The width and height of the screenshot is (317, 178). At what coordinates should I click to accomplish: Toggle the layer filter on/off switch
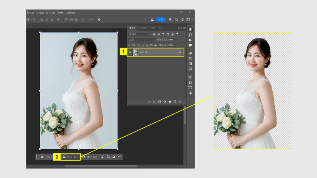point(176,34)
